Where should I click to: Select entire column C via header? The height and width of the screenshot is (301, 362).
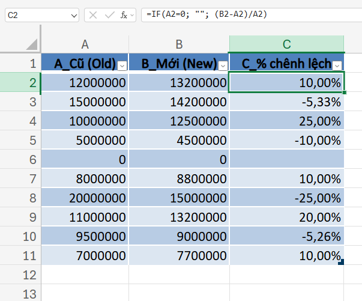[x=286, y=44]
